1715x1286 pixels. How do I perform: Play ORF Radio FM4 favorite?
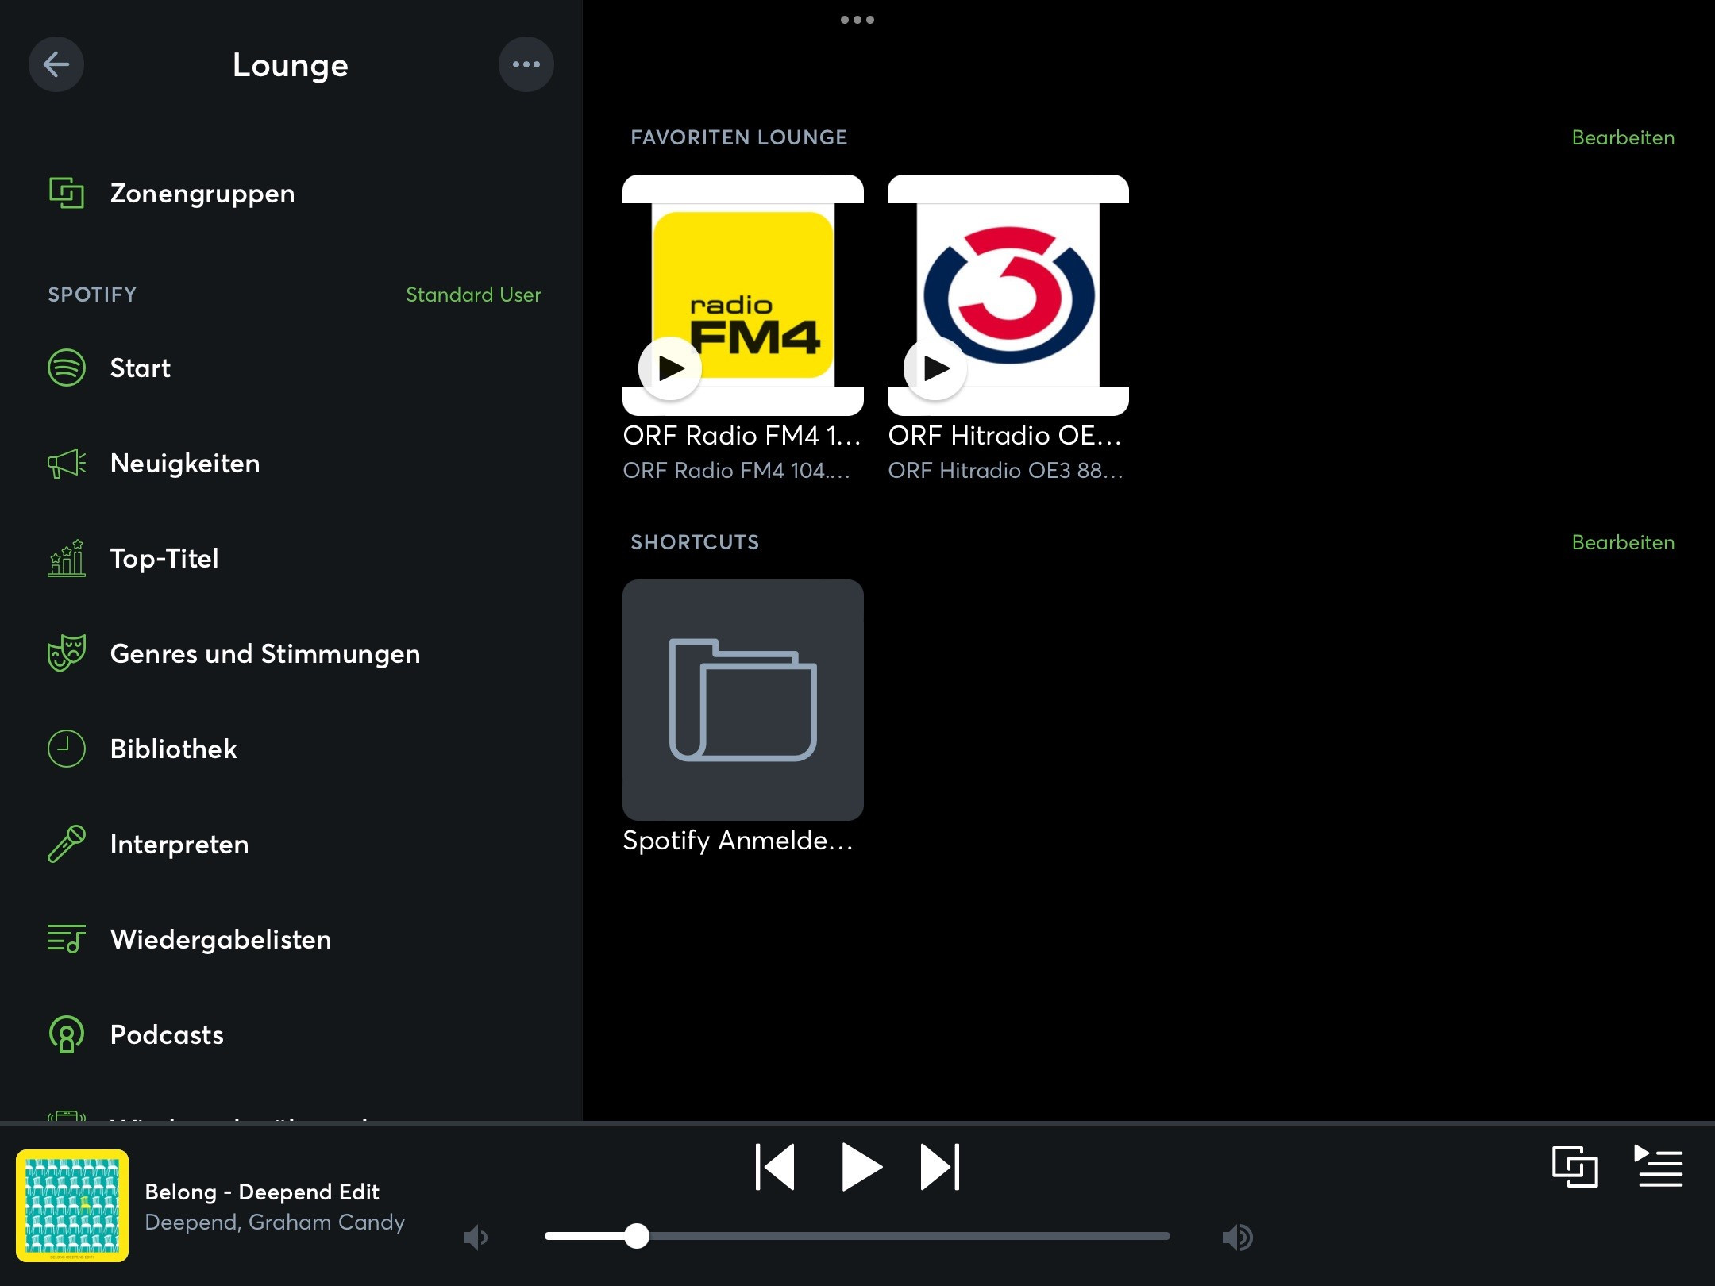[x=669, y=368]
